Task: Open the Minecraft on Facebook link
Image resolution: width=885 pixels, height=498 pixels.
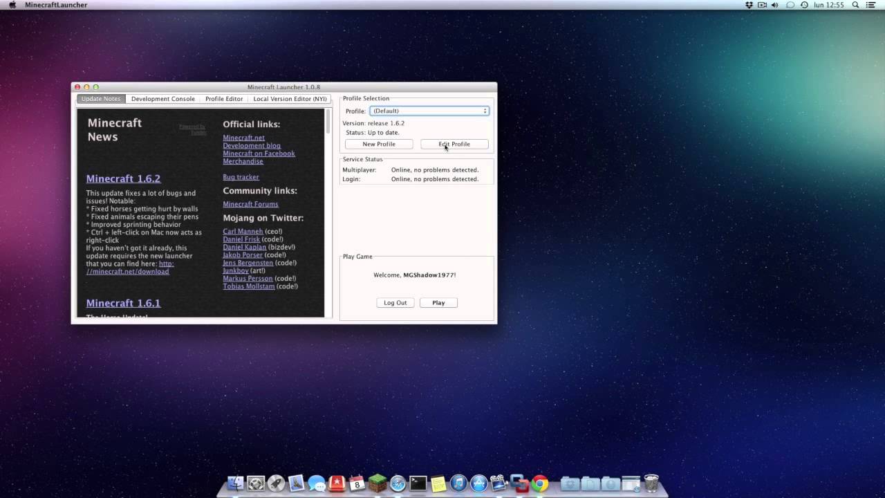Action: pyautogui.click(x=259, y=154)
